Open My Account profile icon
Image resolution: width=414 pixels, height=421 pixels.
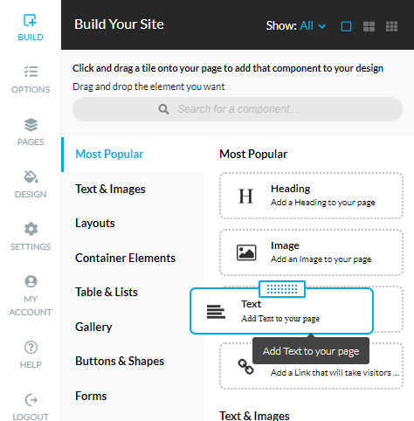coord(31,281)
